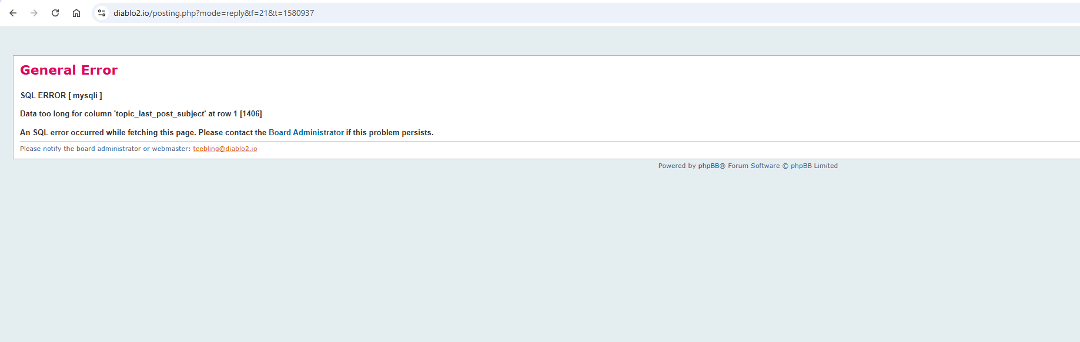Click the 'topic_last_post_subject' column name
This screenshot has width=1080, height=342.
(160, 114)
